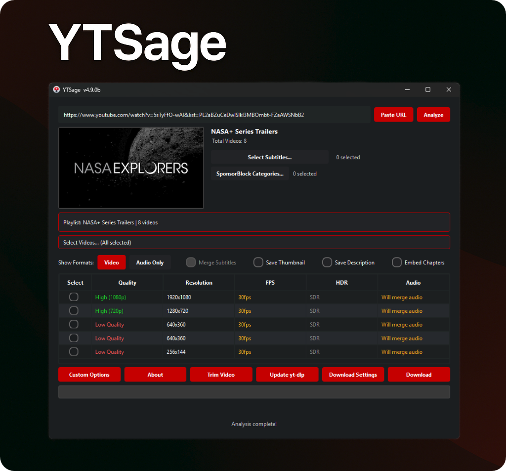Click the Total Videos: 8 label
The width and height of the screenshot is (506, 471).
[x=229, y=141]
